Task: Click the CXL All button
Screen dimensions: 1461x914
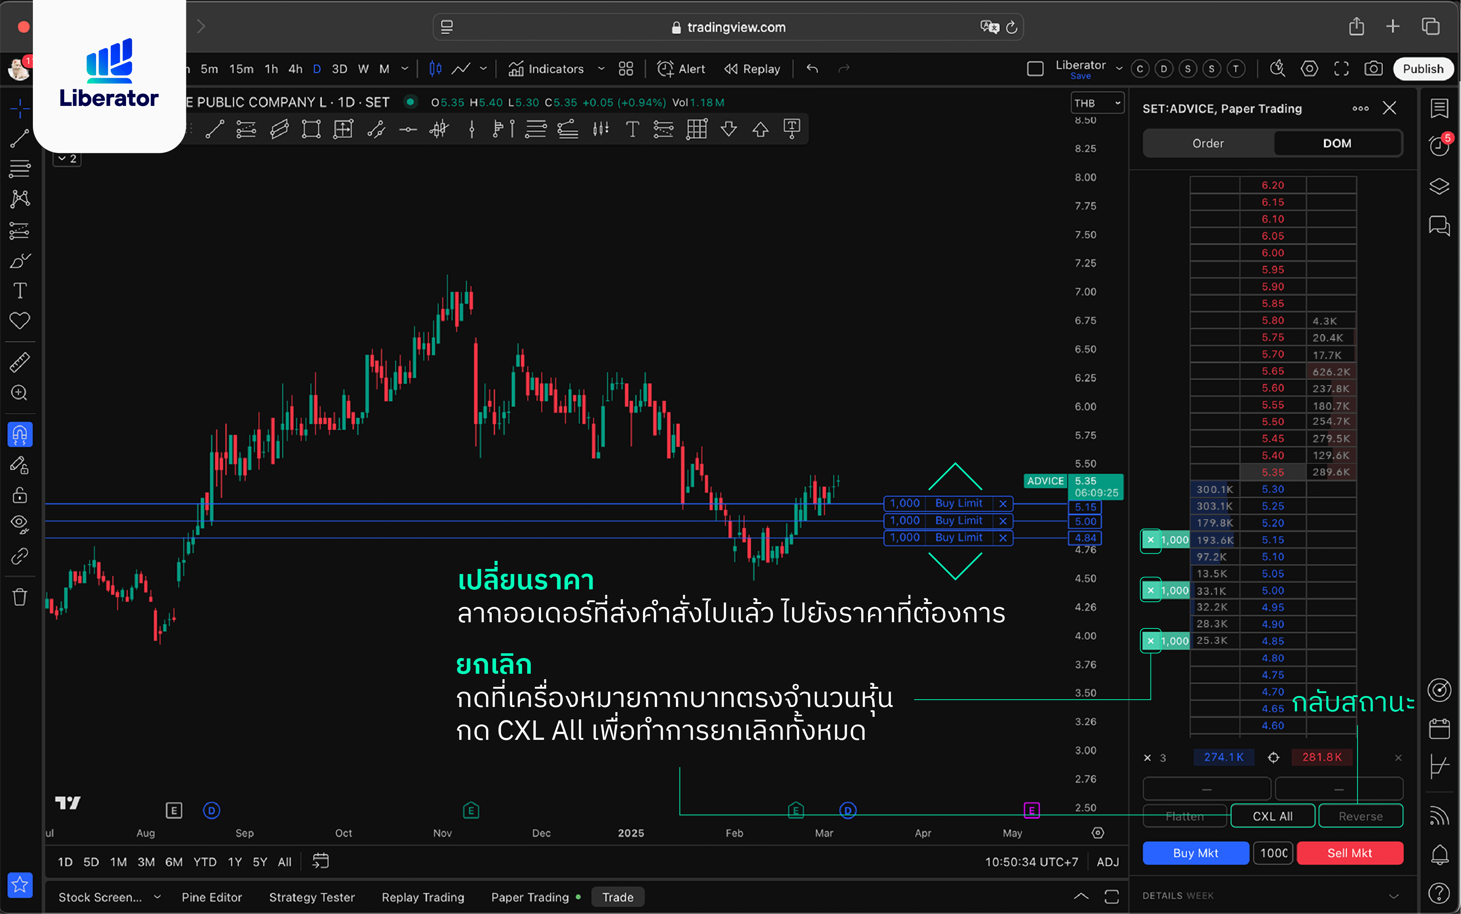Action: [1272, 816]
